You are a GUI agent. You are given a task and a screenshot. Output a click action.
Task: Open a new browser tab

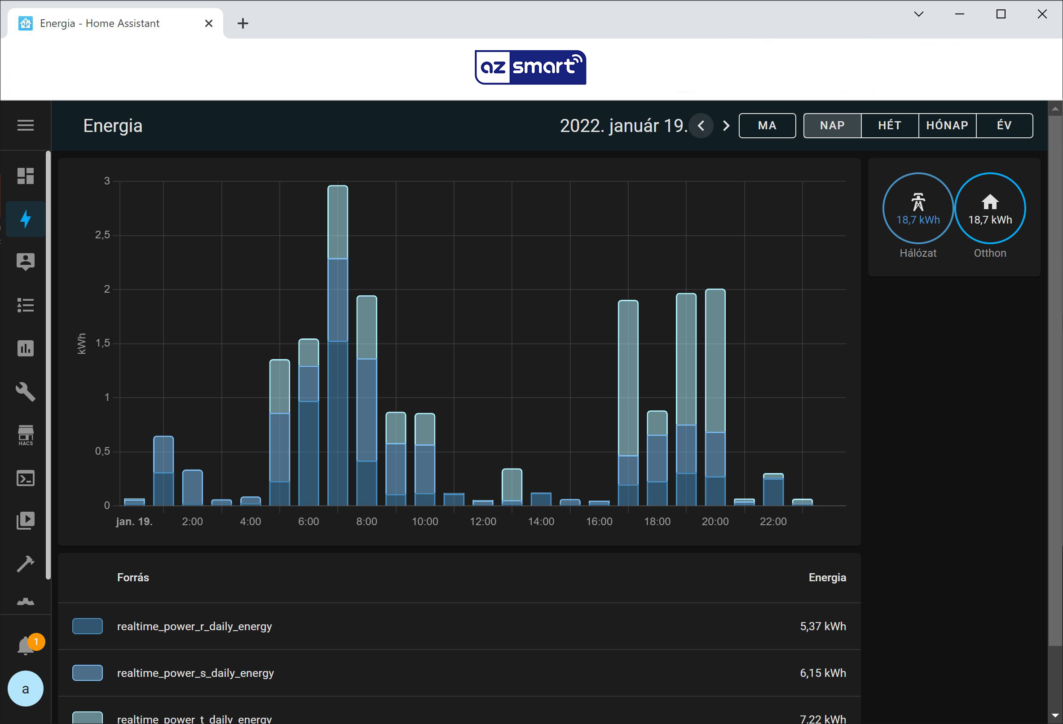pos(243,23)
